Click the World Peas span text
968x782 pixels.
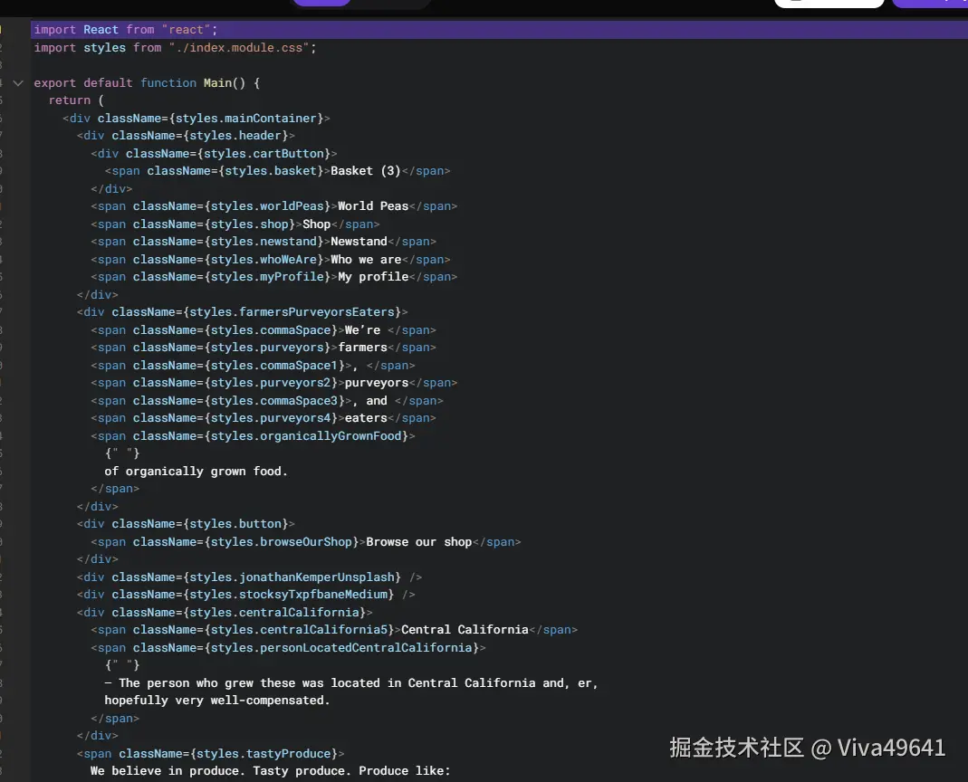tap(373, 206)
